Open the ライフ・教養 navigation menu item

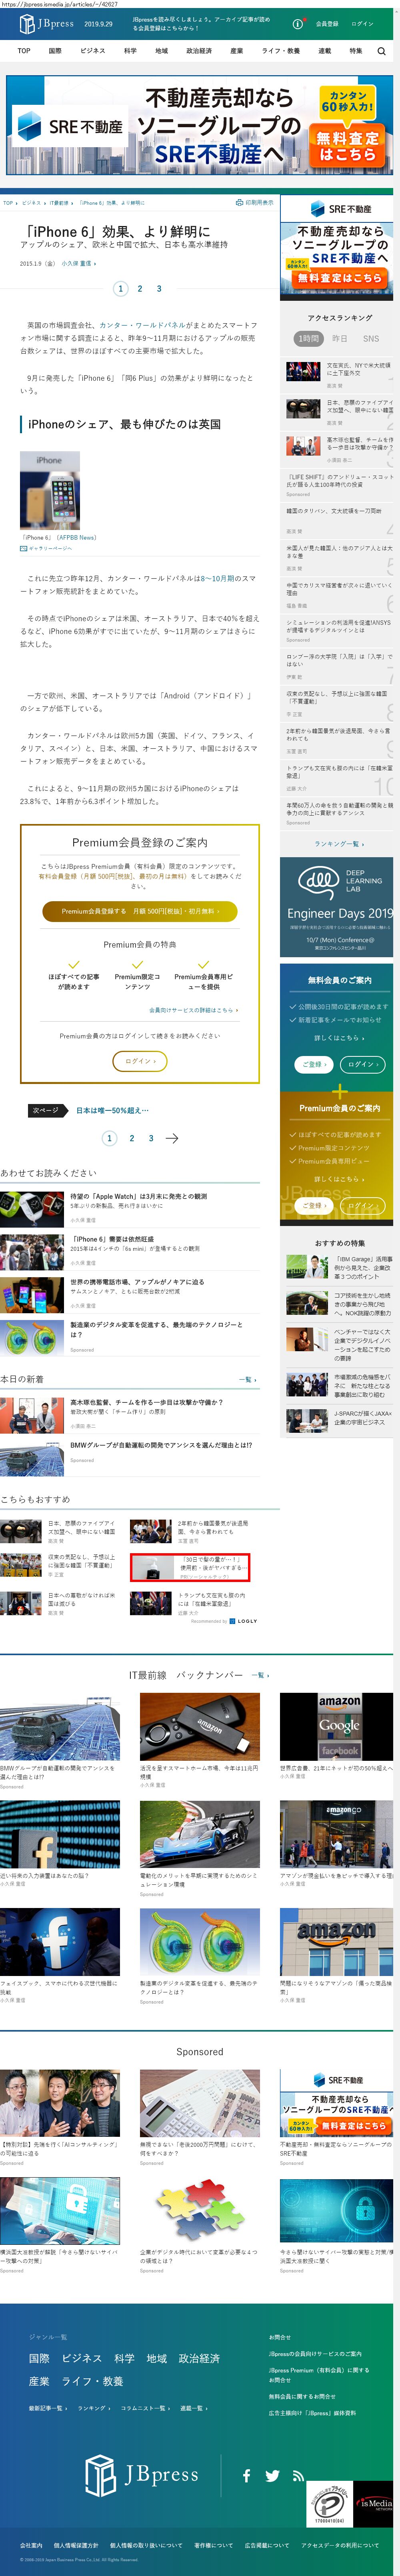pyautogui.click(x=281, y=51)
